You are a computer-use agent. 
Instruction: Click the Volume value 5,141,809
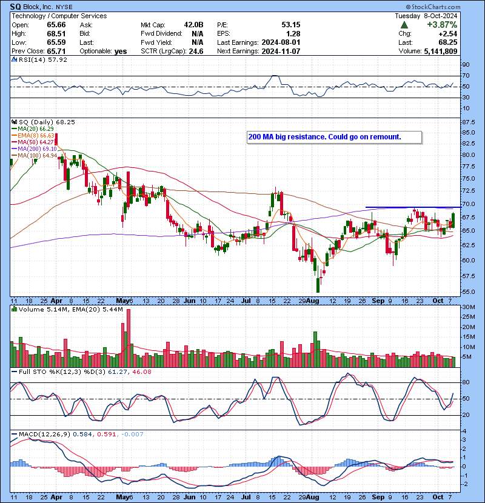click(441, 52)
